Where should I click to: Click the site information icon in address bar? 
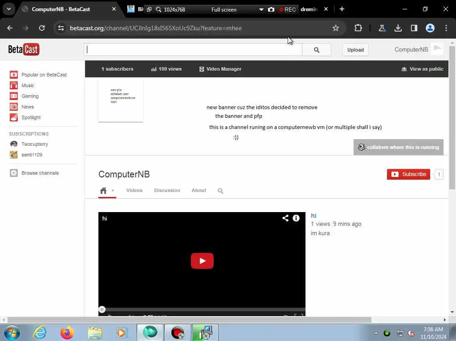[x=61, y=28]
